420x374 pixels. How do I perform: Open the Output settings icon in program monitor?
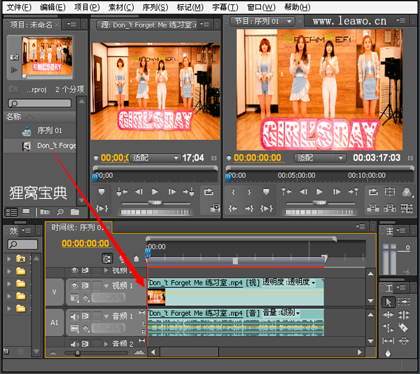point(407,192)
